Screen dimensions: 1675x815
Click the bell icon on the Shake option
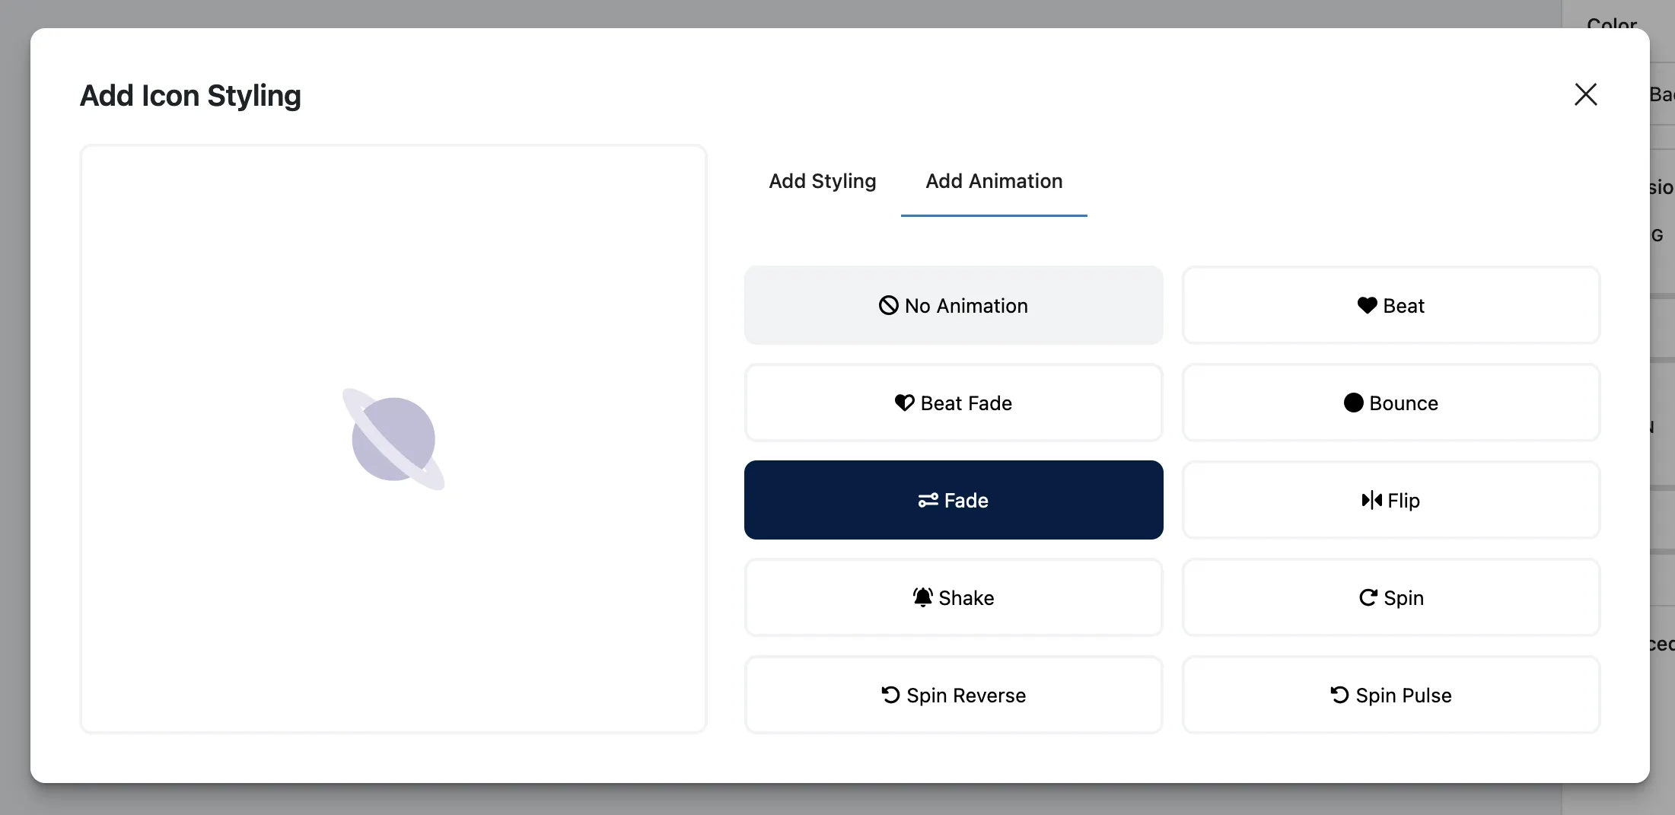[x=923, y=597]
